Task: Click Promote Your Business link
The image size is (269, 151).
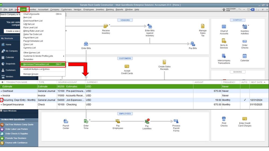Action: pos(16,138)
